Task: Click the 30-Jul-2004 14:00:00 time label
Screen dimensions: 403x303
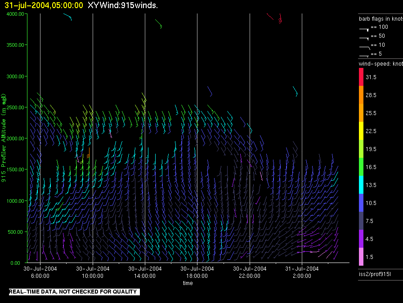Action: coord(145,272)
